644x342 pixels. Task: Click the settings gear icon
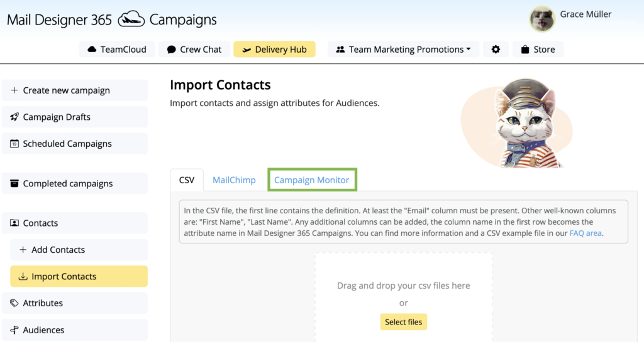pyautogui.click(x=496, y=49)
